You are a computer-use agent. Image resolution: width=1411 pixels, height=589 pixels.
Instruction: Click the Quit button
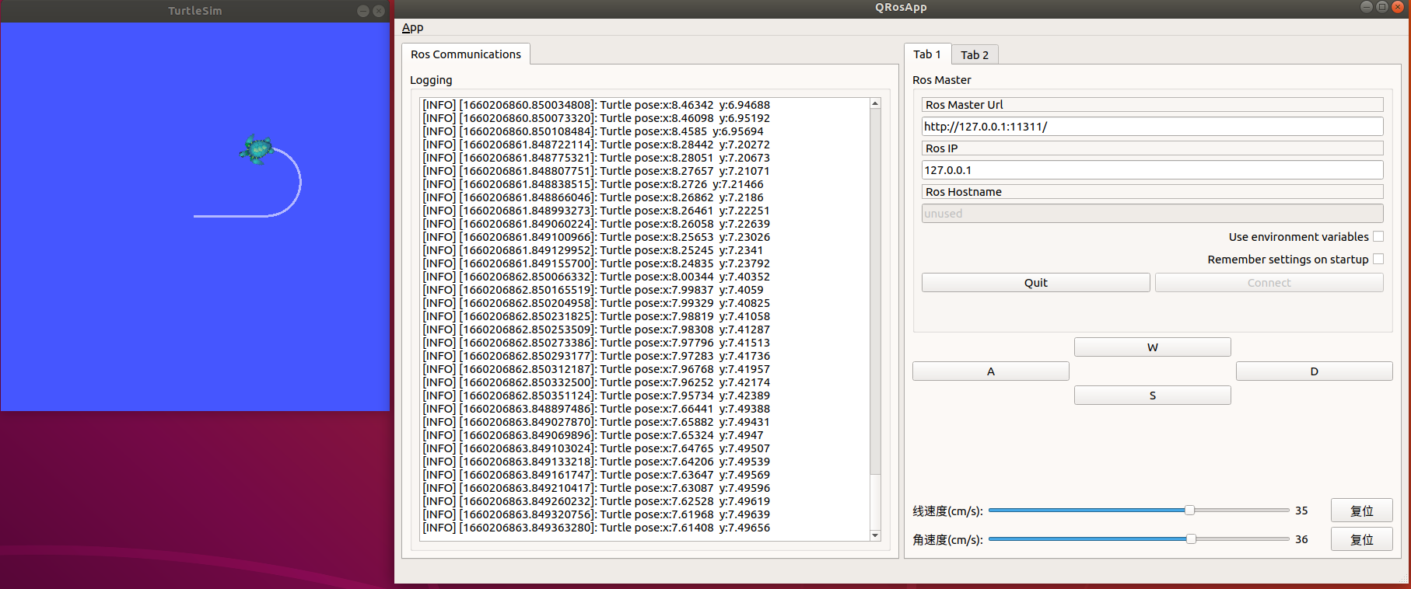[x=1035, y=283]
